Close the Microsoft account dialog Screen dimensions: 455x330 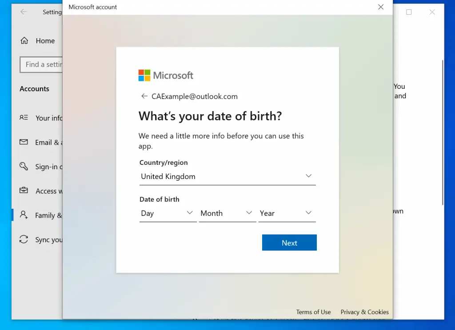(x=381, y=7)
